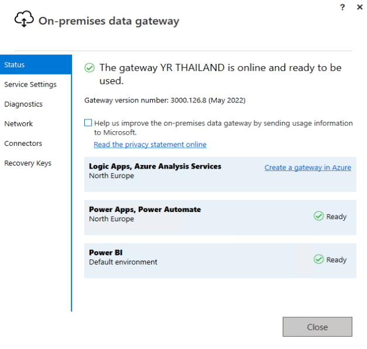The image size is (367, 349).
Task: Close the gateway window with X
Action: (x=359, y=7)
